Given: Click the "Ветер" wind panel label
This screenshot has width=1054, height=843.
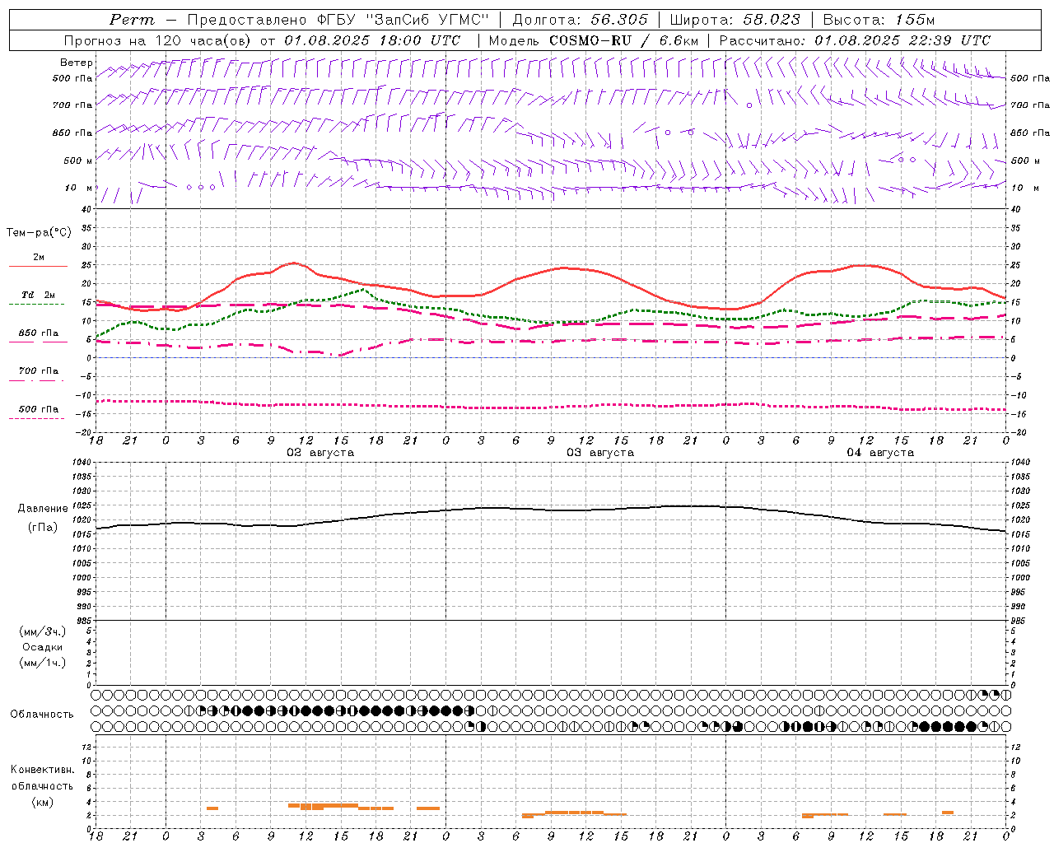Looking at the screenshot, I should pyautogui.click(x=77, y=63).
